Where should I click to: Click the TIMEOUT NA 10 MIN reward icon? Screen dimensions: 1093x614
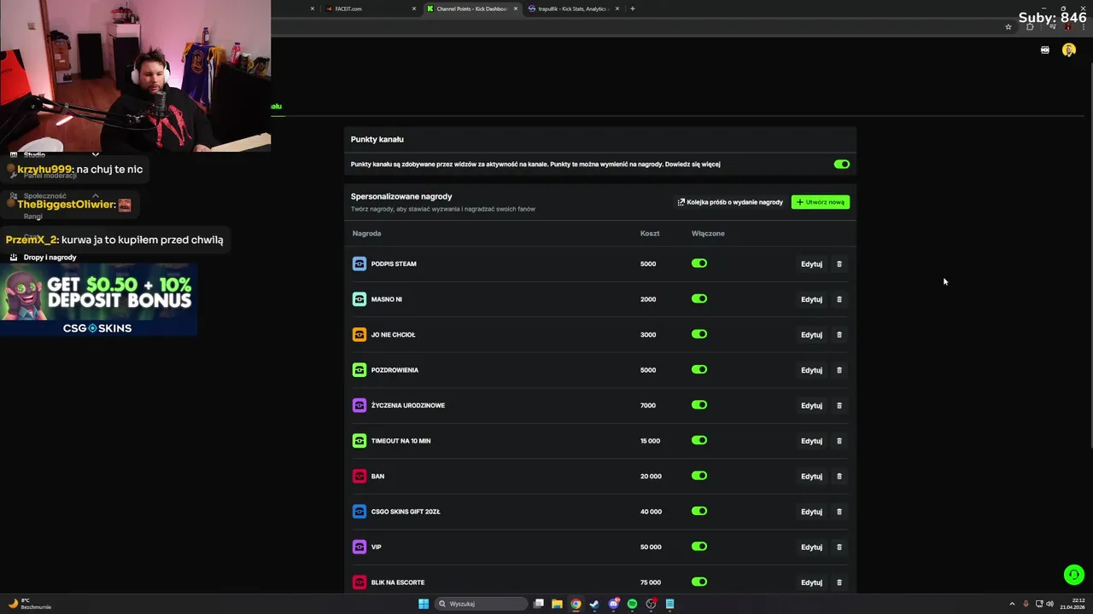click(359, 441)
